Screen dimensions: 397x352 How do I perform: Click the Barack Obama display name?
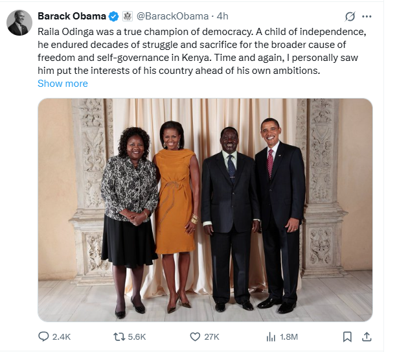coord(71,16)
